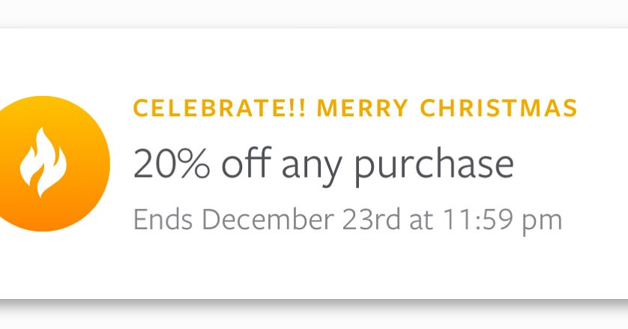Select the Ends December 23rd expiry line
The width and height of the screenshot is (628, 329).
tap(348, 220)
